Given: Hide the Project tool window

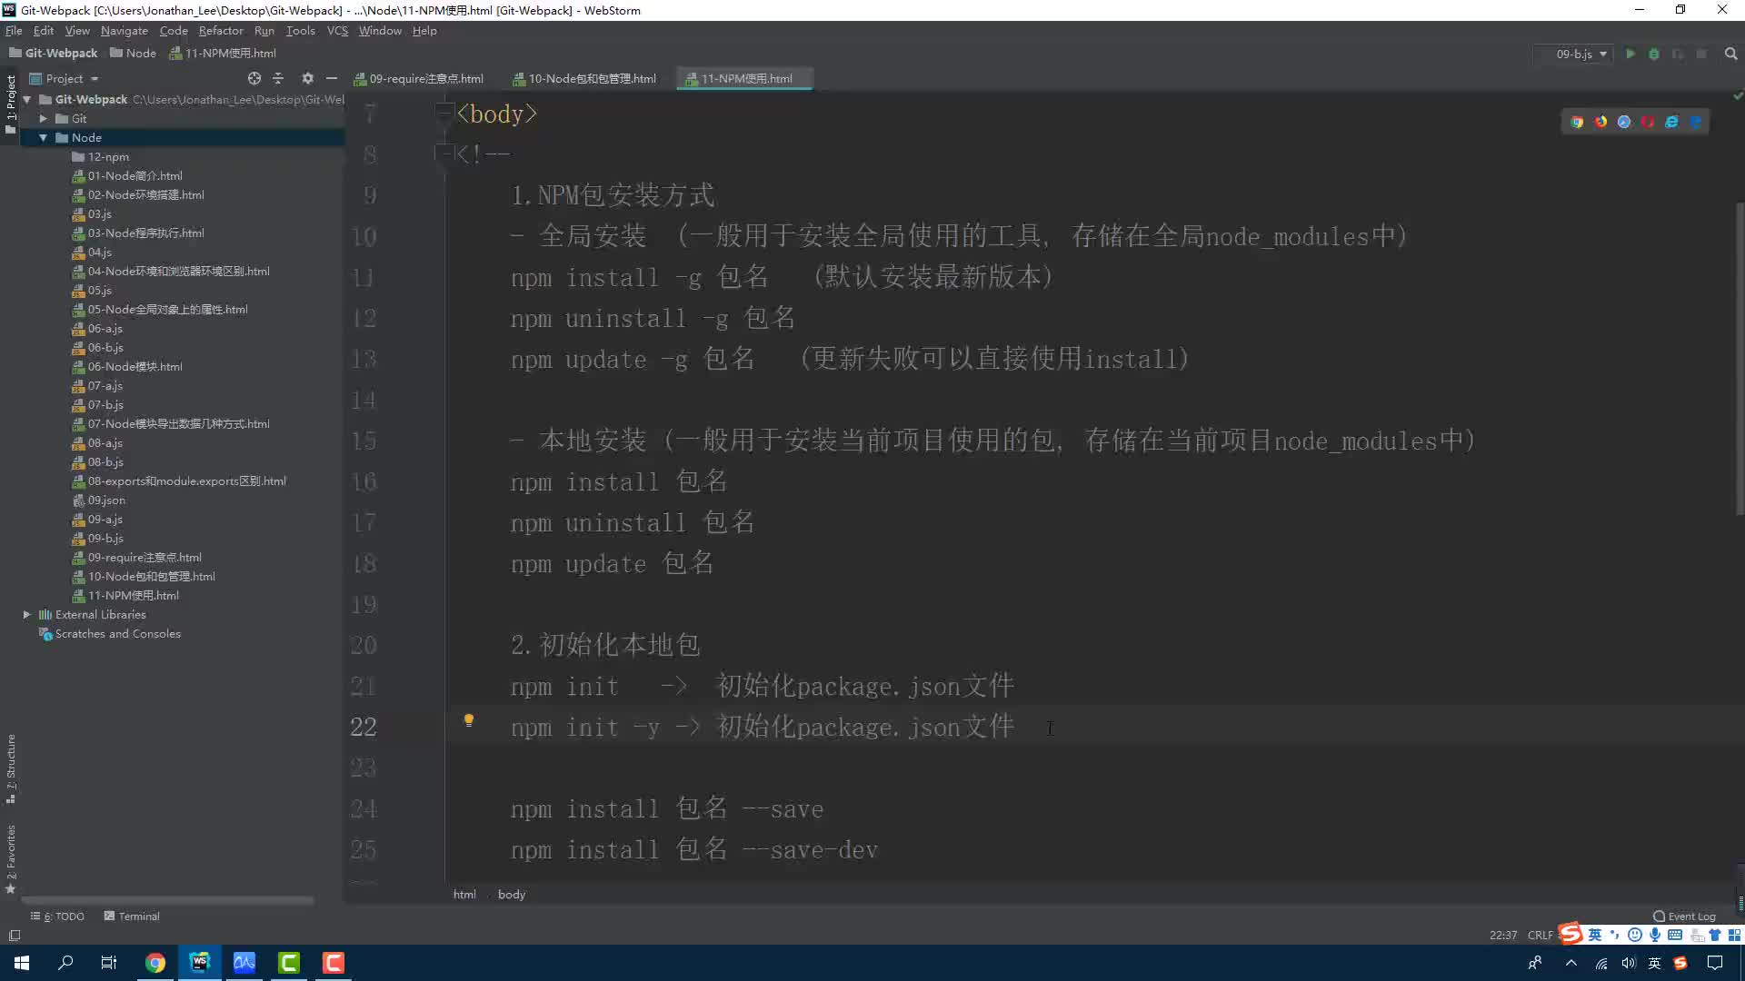Looking at the screenshot, I should click(x=332, y=78).
